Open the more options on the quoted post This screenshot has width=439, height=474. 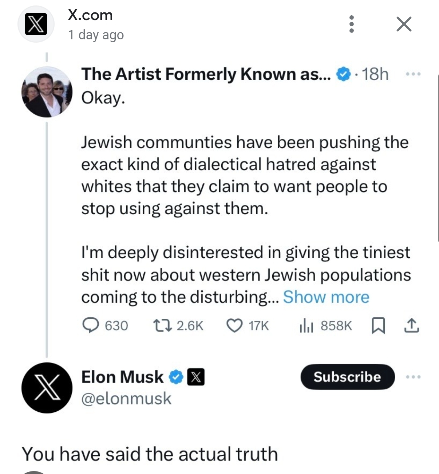coord(413,74)
